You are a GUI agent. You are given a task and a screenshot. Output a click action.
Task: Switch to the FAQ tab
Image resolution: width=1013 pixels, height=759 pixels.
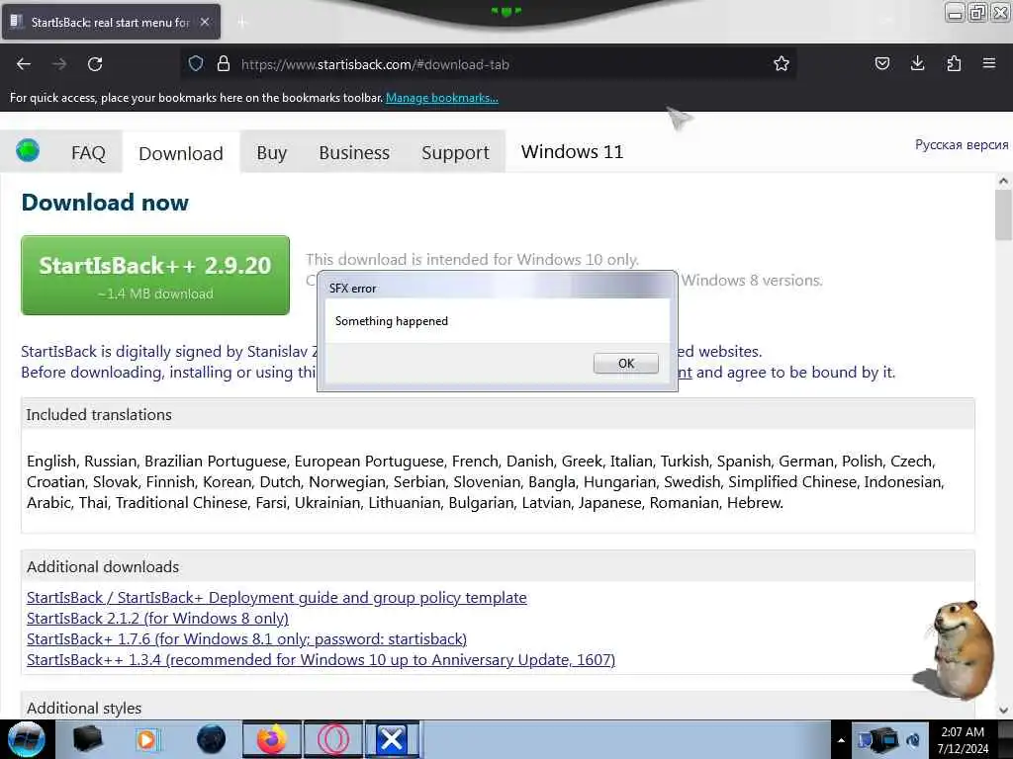88,153
